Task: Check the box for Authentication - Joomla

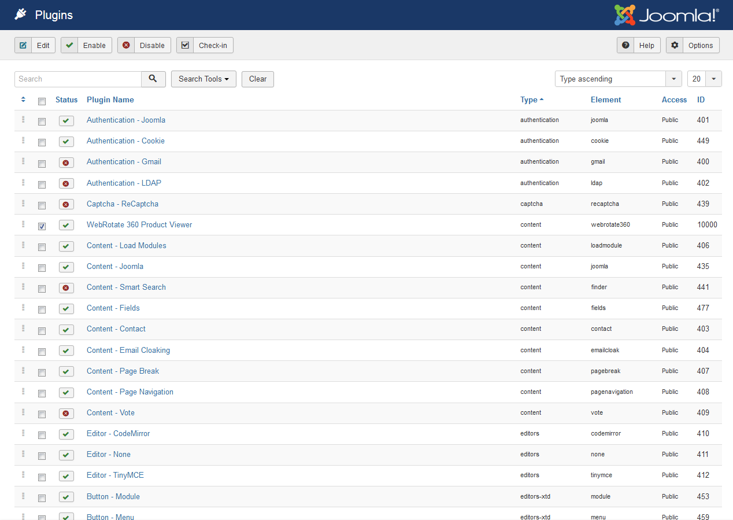Action: (x=42, y=121)
